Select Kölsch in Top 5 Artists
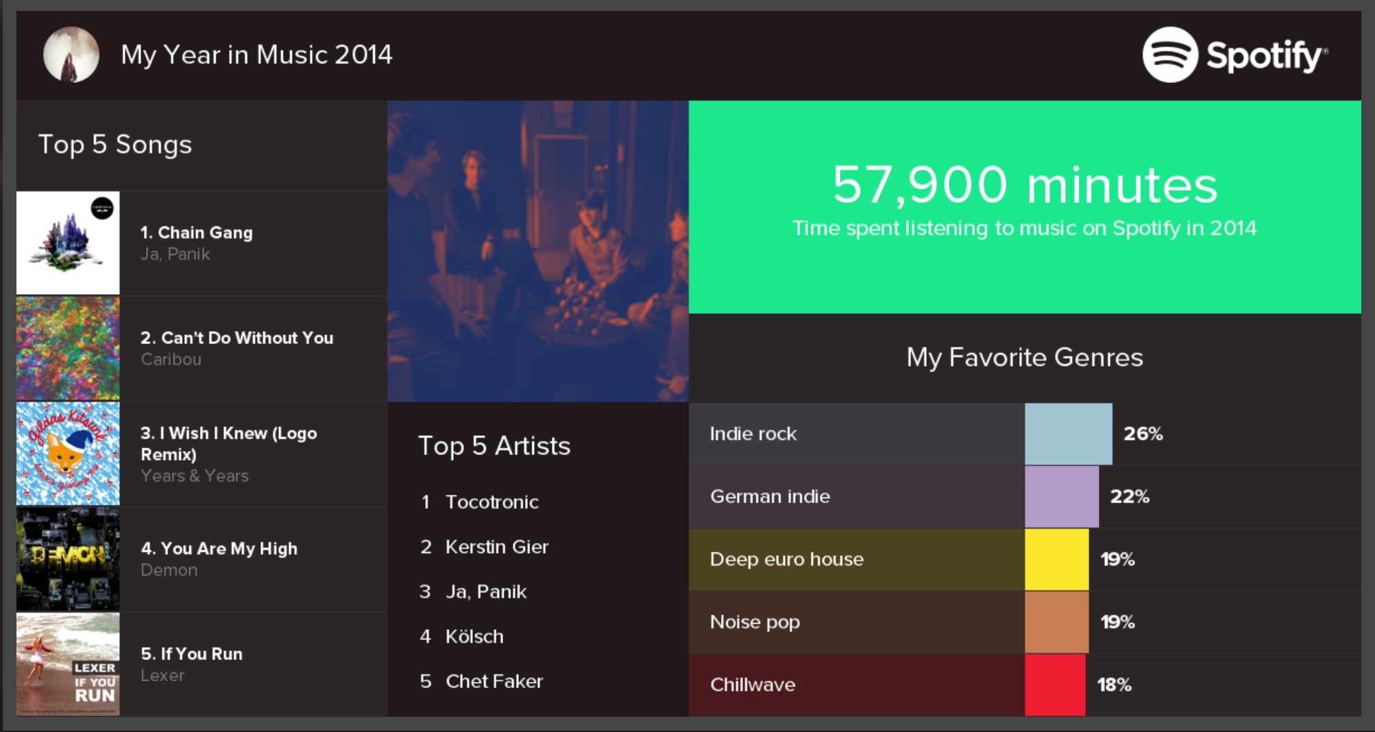Viewport: 1375px width, 732px height. coord(474,637)
